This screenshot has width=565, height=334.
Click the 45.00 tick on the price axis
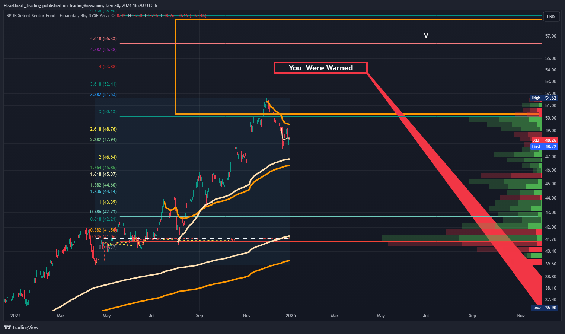551,184
